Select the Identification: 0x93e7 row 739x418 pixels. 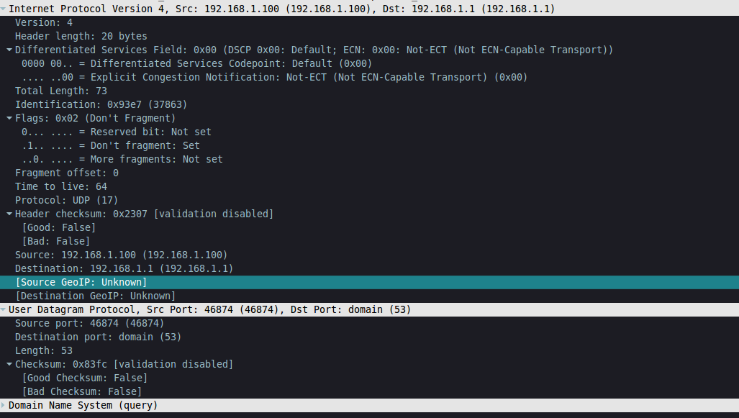(x=370, y=104)
